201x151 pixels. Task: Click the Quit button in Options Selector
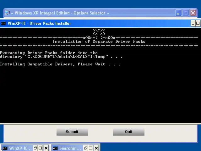click(x=129, y=132)
